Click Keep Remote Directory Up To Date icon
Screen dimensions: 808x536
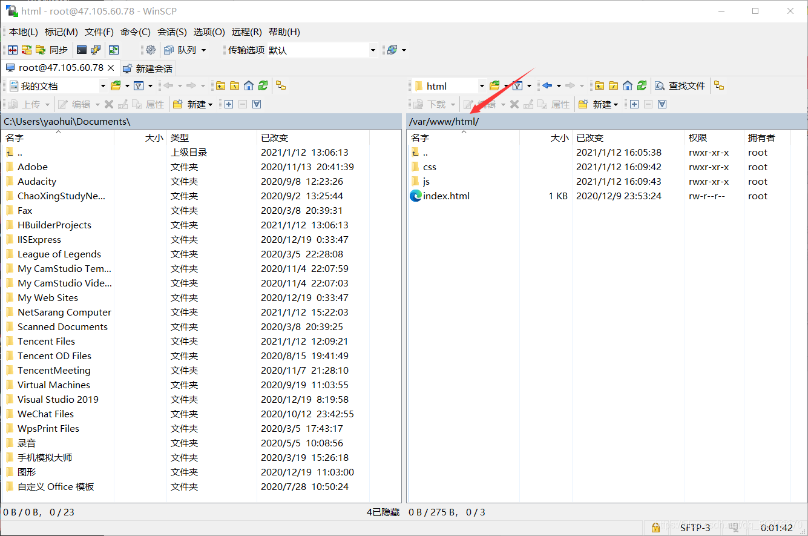tap(114, 50)
